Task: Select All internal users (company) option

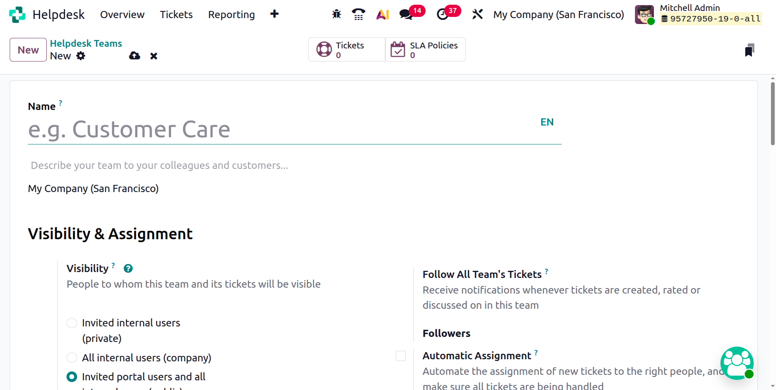Action: coord(72,358)
